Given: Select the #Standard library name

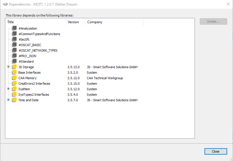Looking at the screenshot, I should pyautogui.click(x=26, y=61).
